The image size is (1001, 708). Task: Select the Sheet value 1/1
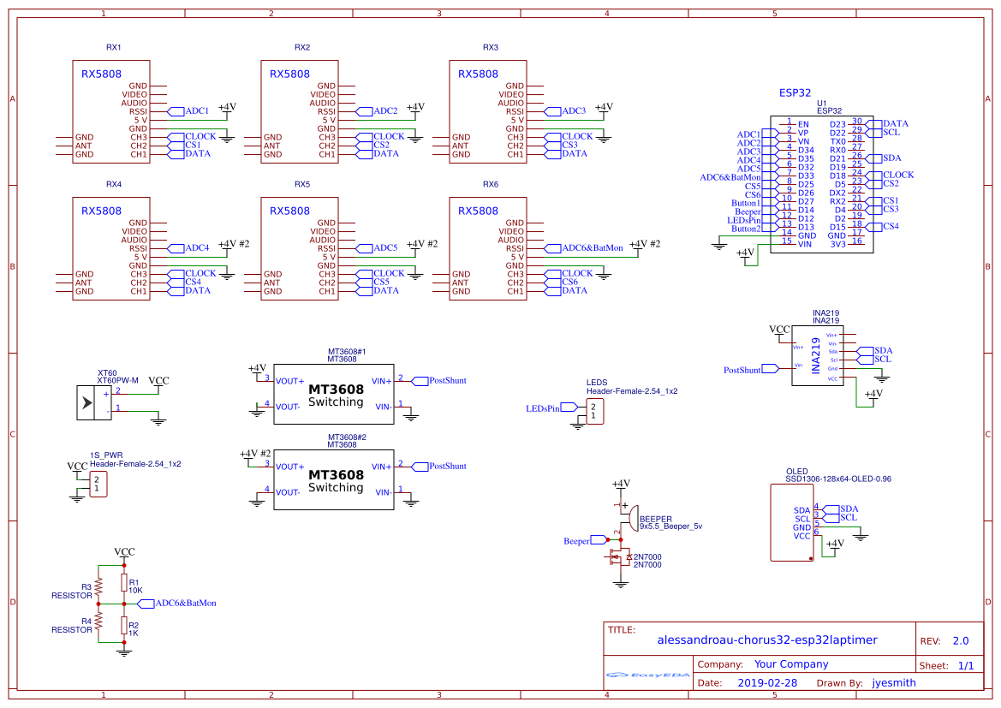point(966,666)
